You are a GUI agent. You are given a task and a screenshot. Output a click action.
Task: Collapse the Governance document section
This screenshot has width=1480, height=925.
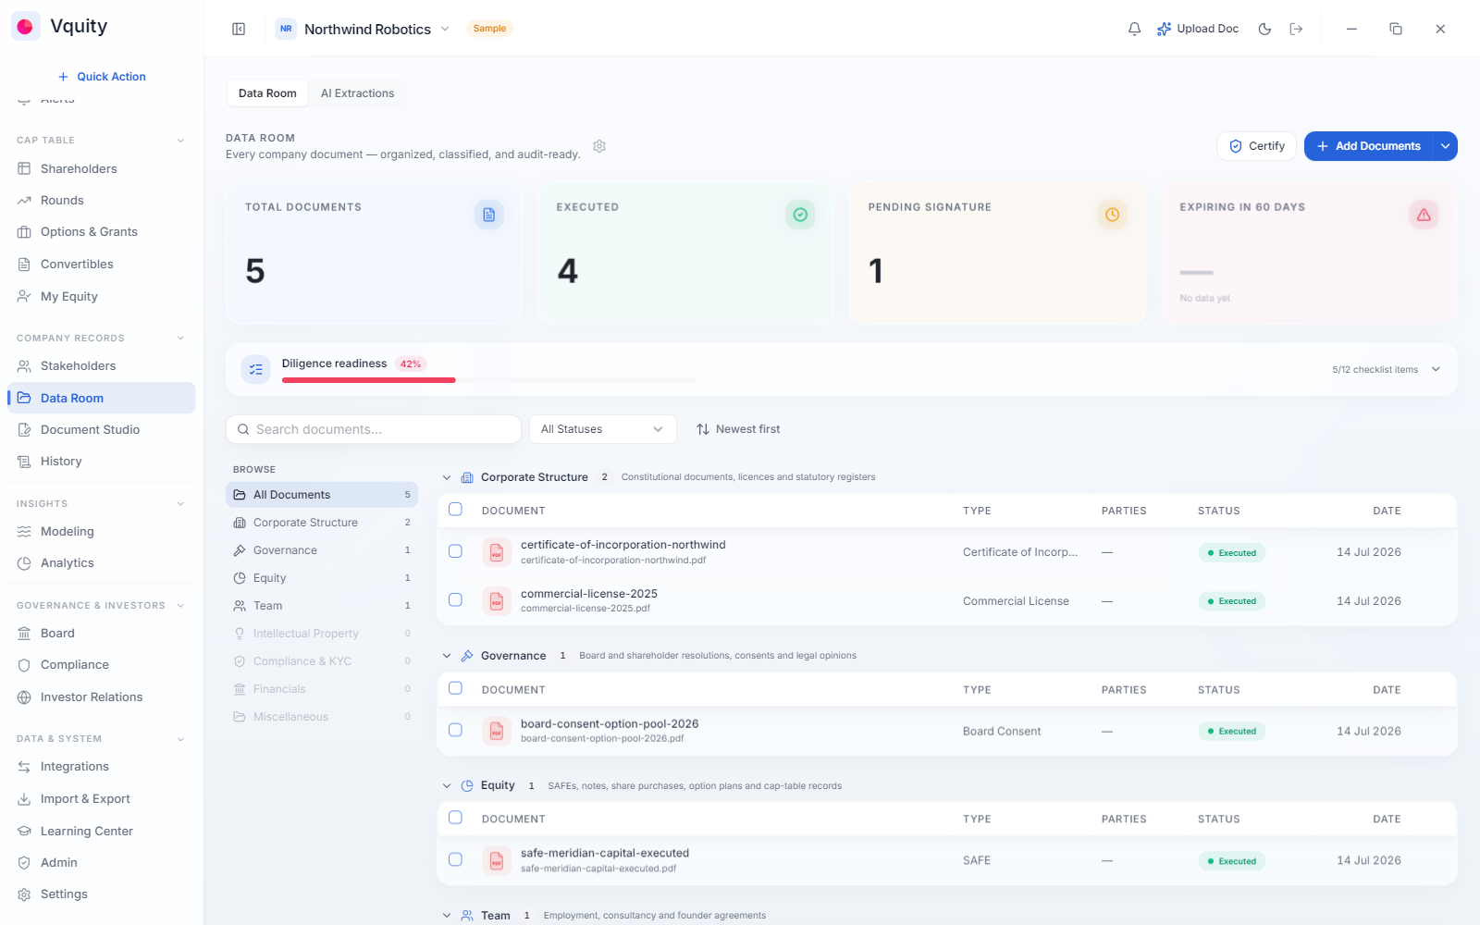(447, 656)
